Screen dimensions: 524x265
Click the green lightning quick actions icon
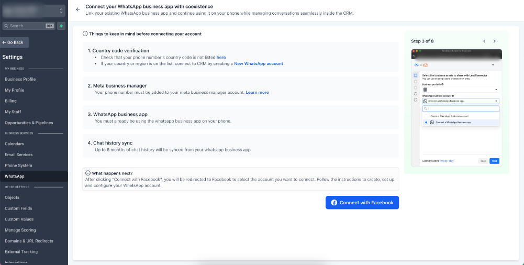click(61, 26)
